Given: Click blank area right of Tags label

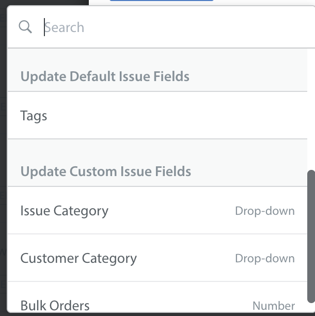Looking at the screenshot, I should (177, 116).
